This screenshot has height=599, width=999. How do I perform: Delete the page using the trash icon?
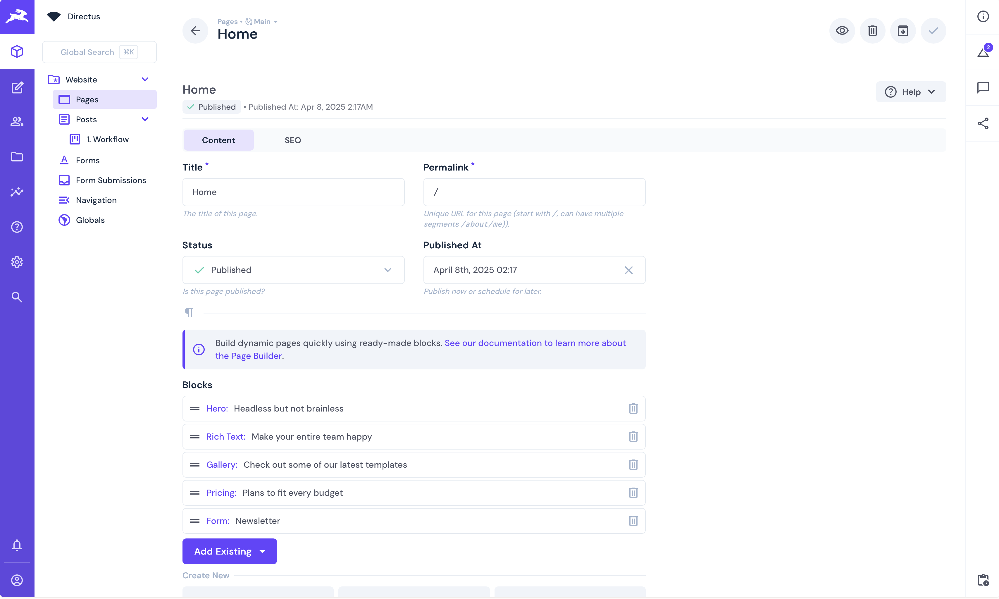point(872,30)
